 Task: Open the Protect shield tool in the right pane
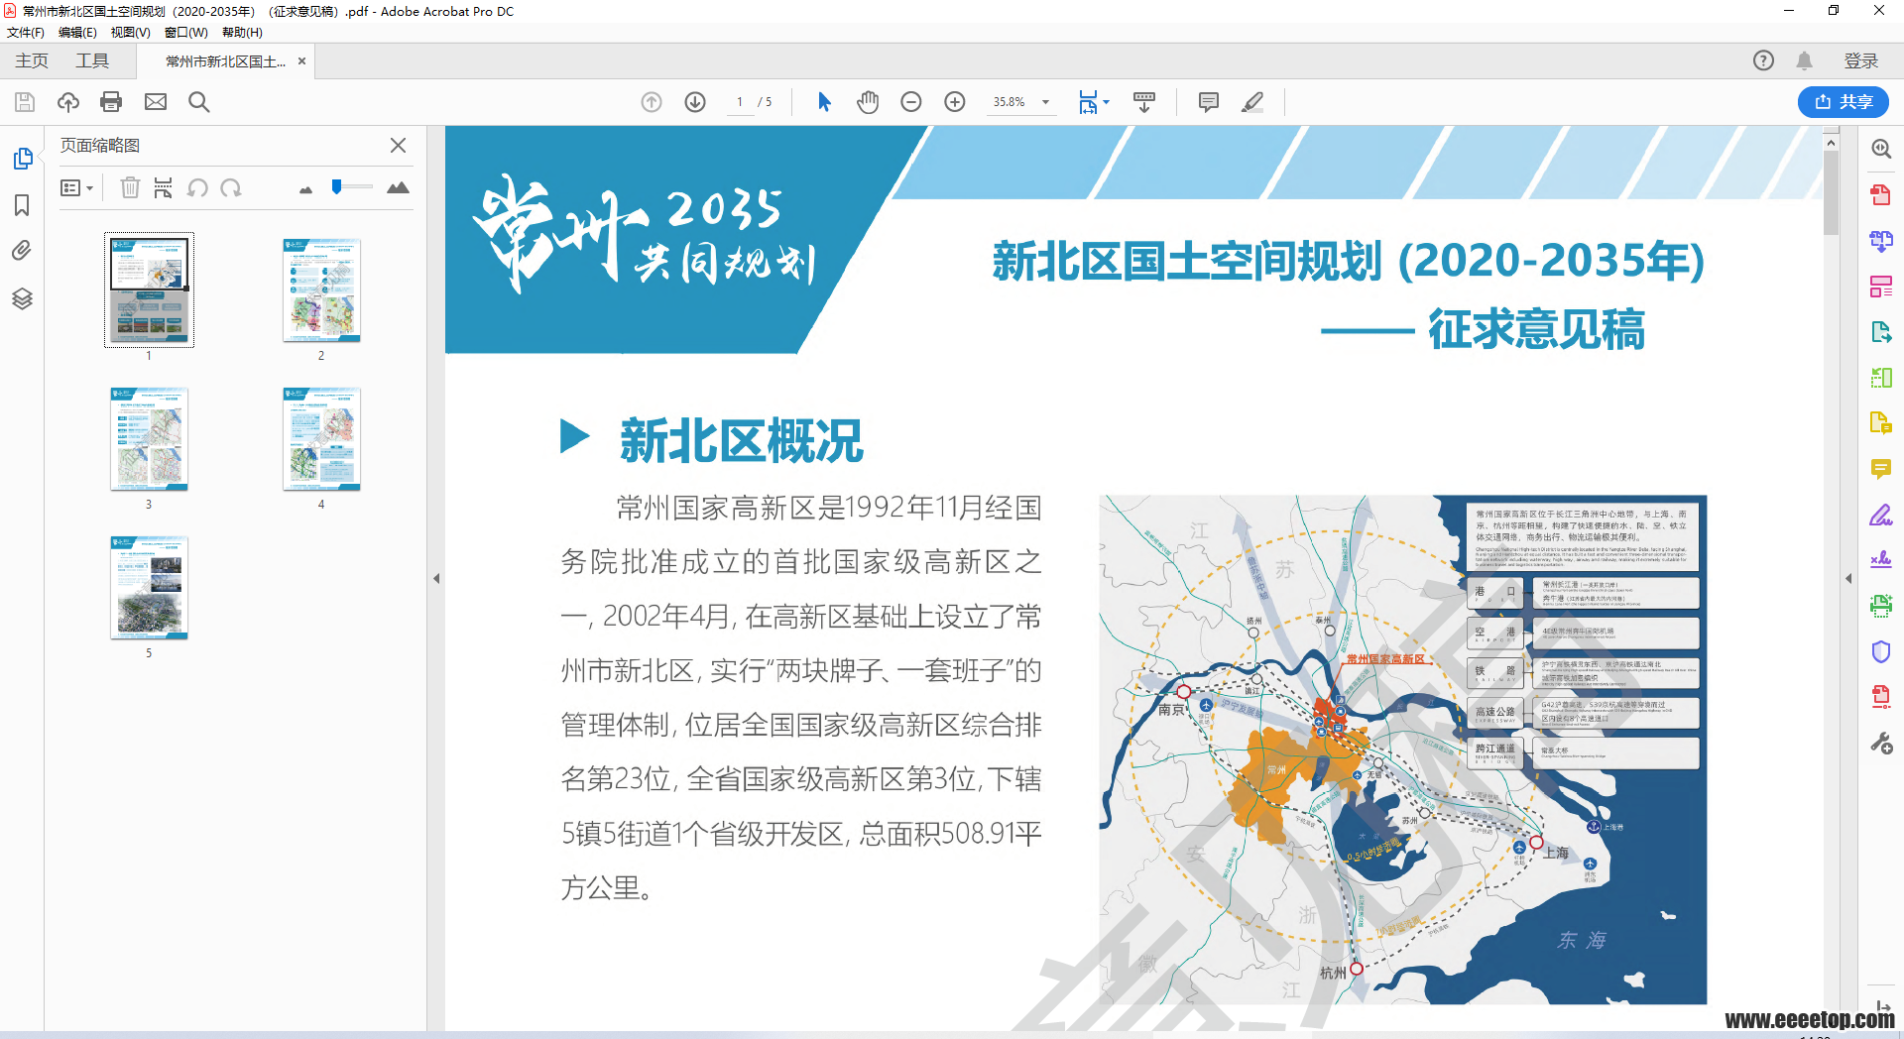tap(1881, 651)
